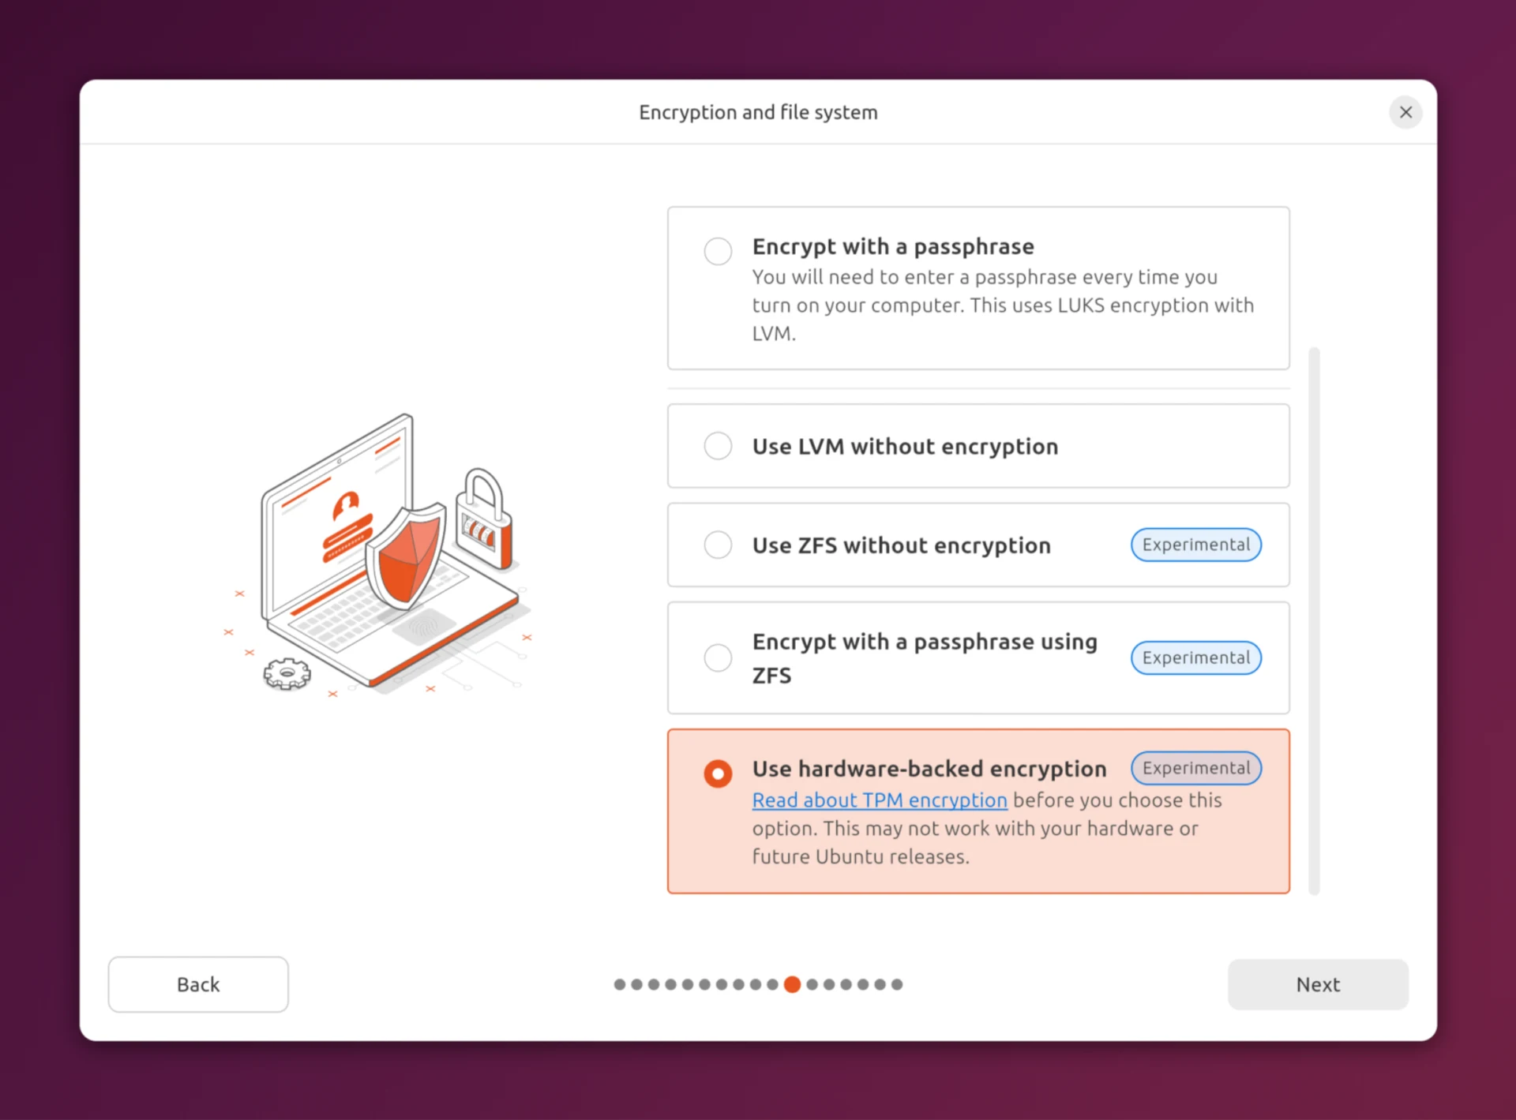Click the orange current-step dot in the page indicator
Image resolution: width=1516 pixels, height=1120 pixels.
tap(792, 984)
